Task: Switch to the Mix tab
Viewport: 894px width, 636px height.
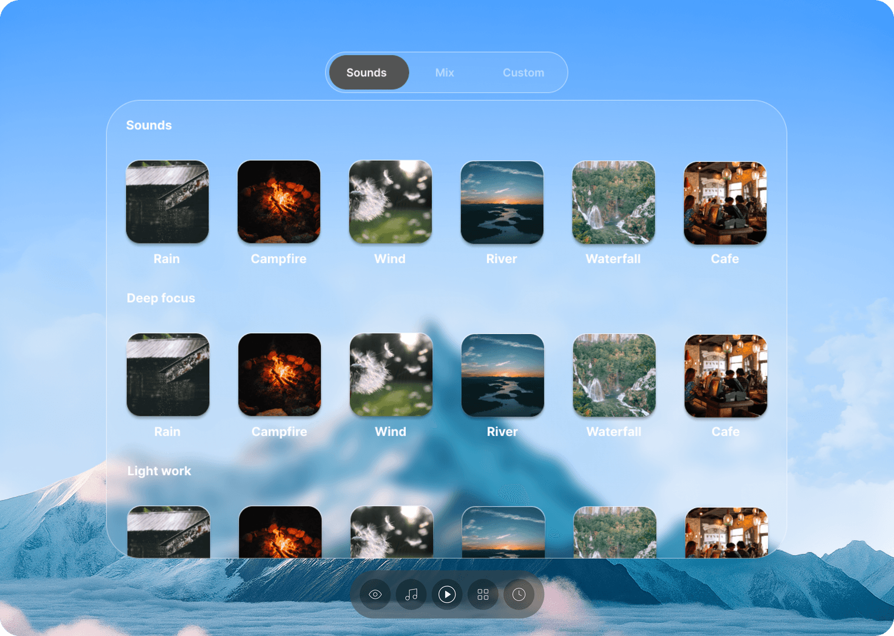Action: [x=445, y=72]
